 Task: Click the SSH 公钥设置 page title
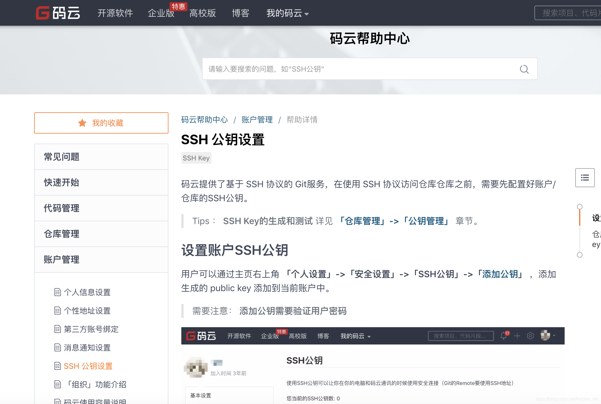click(x=223, y=139)
